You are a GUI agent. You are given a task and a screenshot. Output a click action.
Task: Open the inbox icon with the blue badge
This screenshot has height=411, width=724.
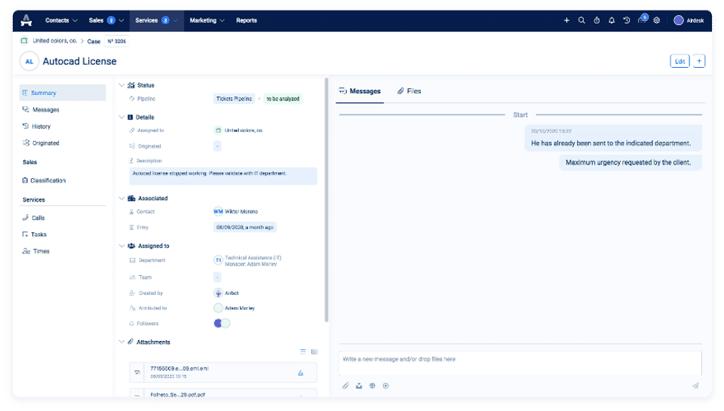(643, 20)
